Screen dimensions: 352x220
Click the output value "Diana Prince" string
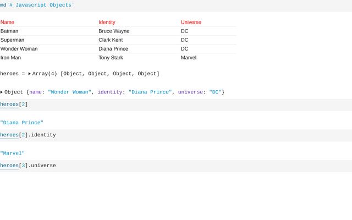click(x=22, y=123)
